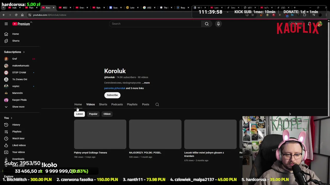Screen dimensions: 330x185
Task: Bookmark this page with the star icon
Action: click(x=253, y=15)
